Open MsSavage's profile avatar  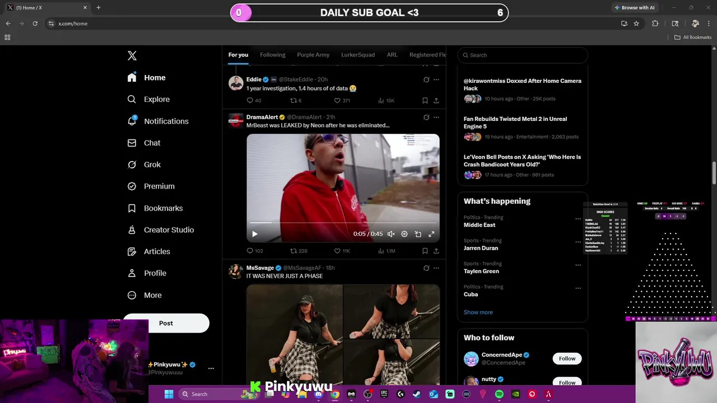235,271
